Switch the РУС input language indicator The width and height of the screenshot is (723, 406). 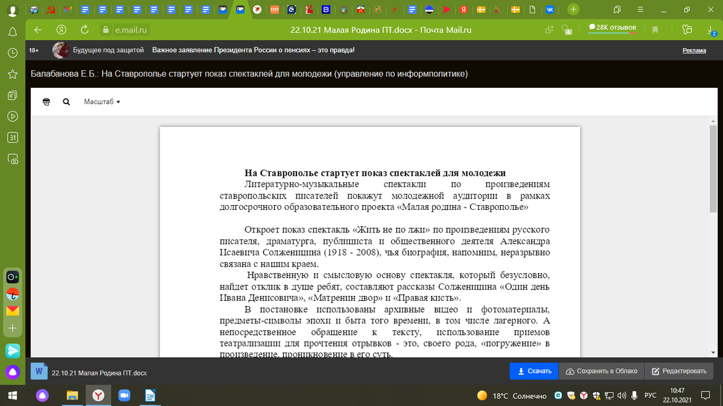pos(651,395)
